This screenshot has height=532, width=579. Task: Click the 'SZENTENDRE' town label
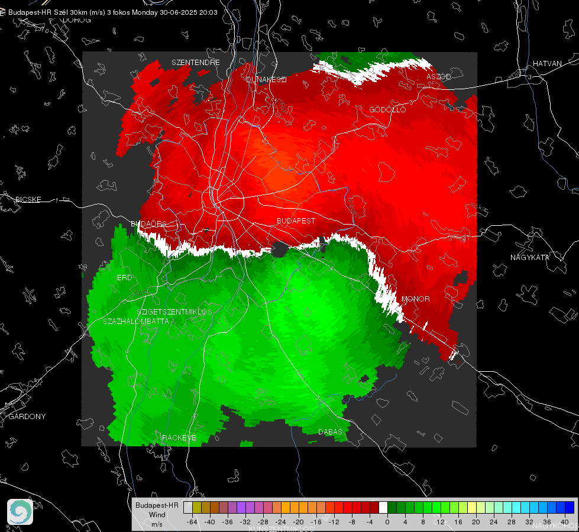coord(196,63)
